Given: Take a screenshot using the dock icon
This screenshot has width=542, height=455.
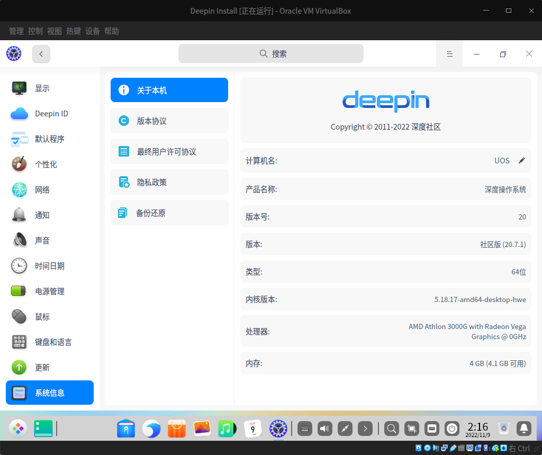Looking at the screenshot, I should 412,429.
